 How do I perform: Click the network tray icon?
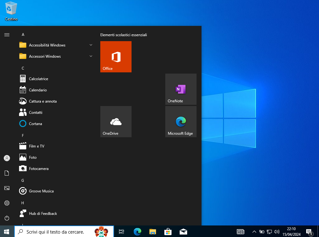pos(269,231)
